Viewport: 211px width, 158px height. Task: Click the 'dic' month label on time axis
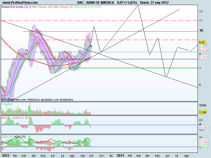(x=111, y=156)
